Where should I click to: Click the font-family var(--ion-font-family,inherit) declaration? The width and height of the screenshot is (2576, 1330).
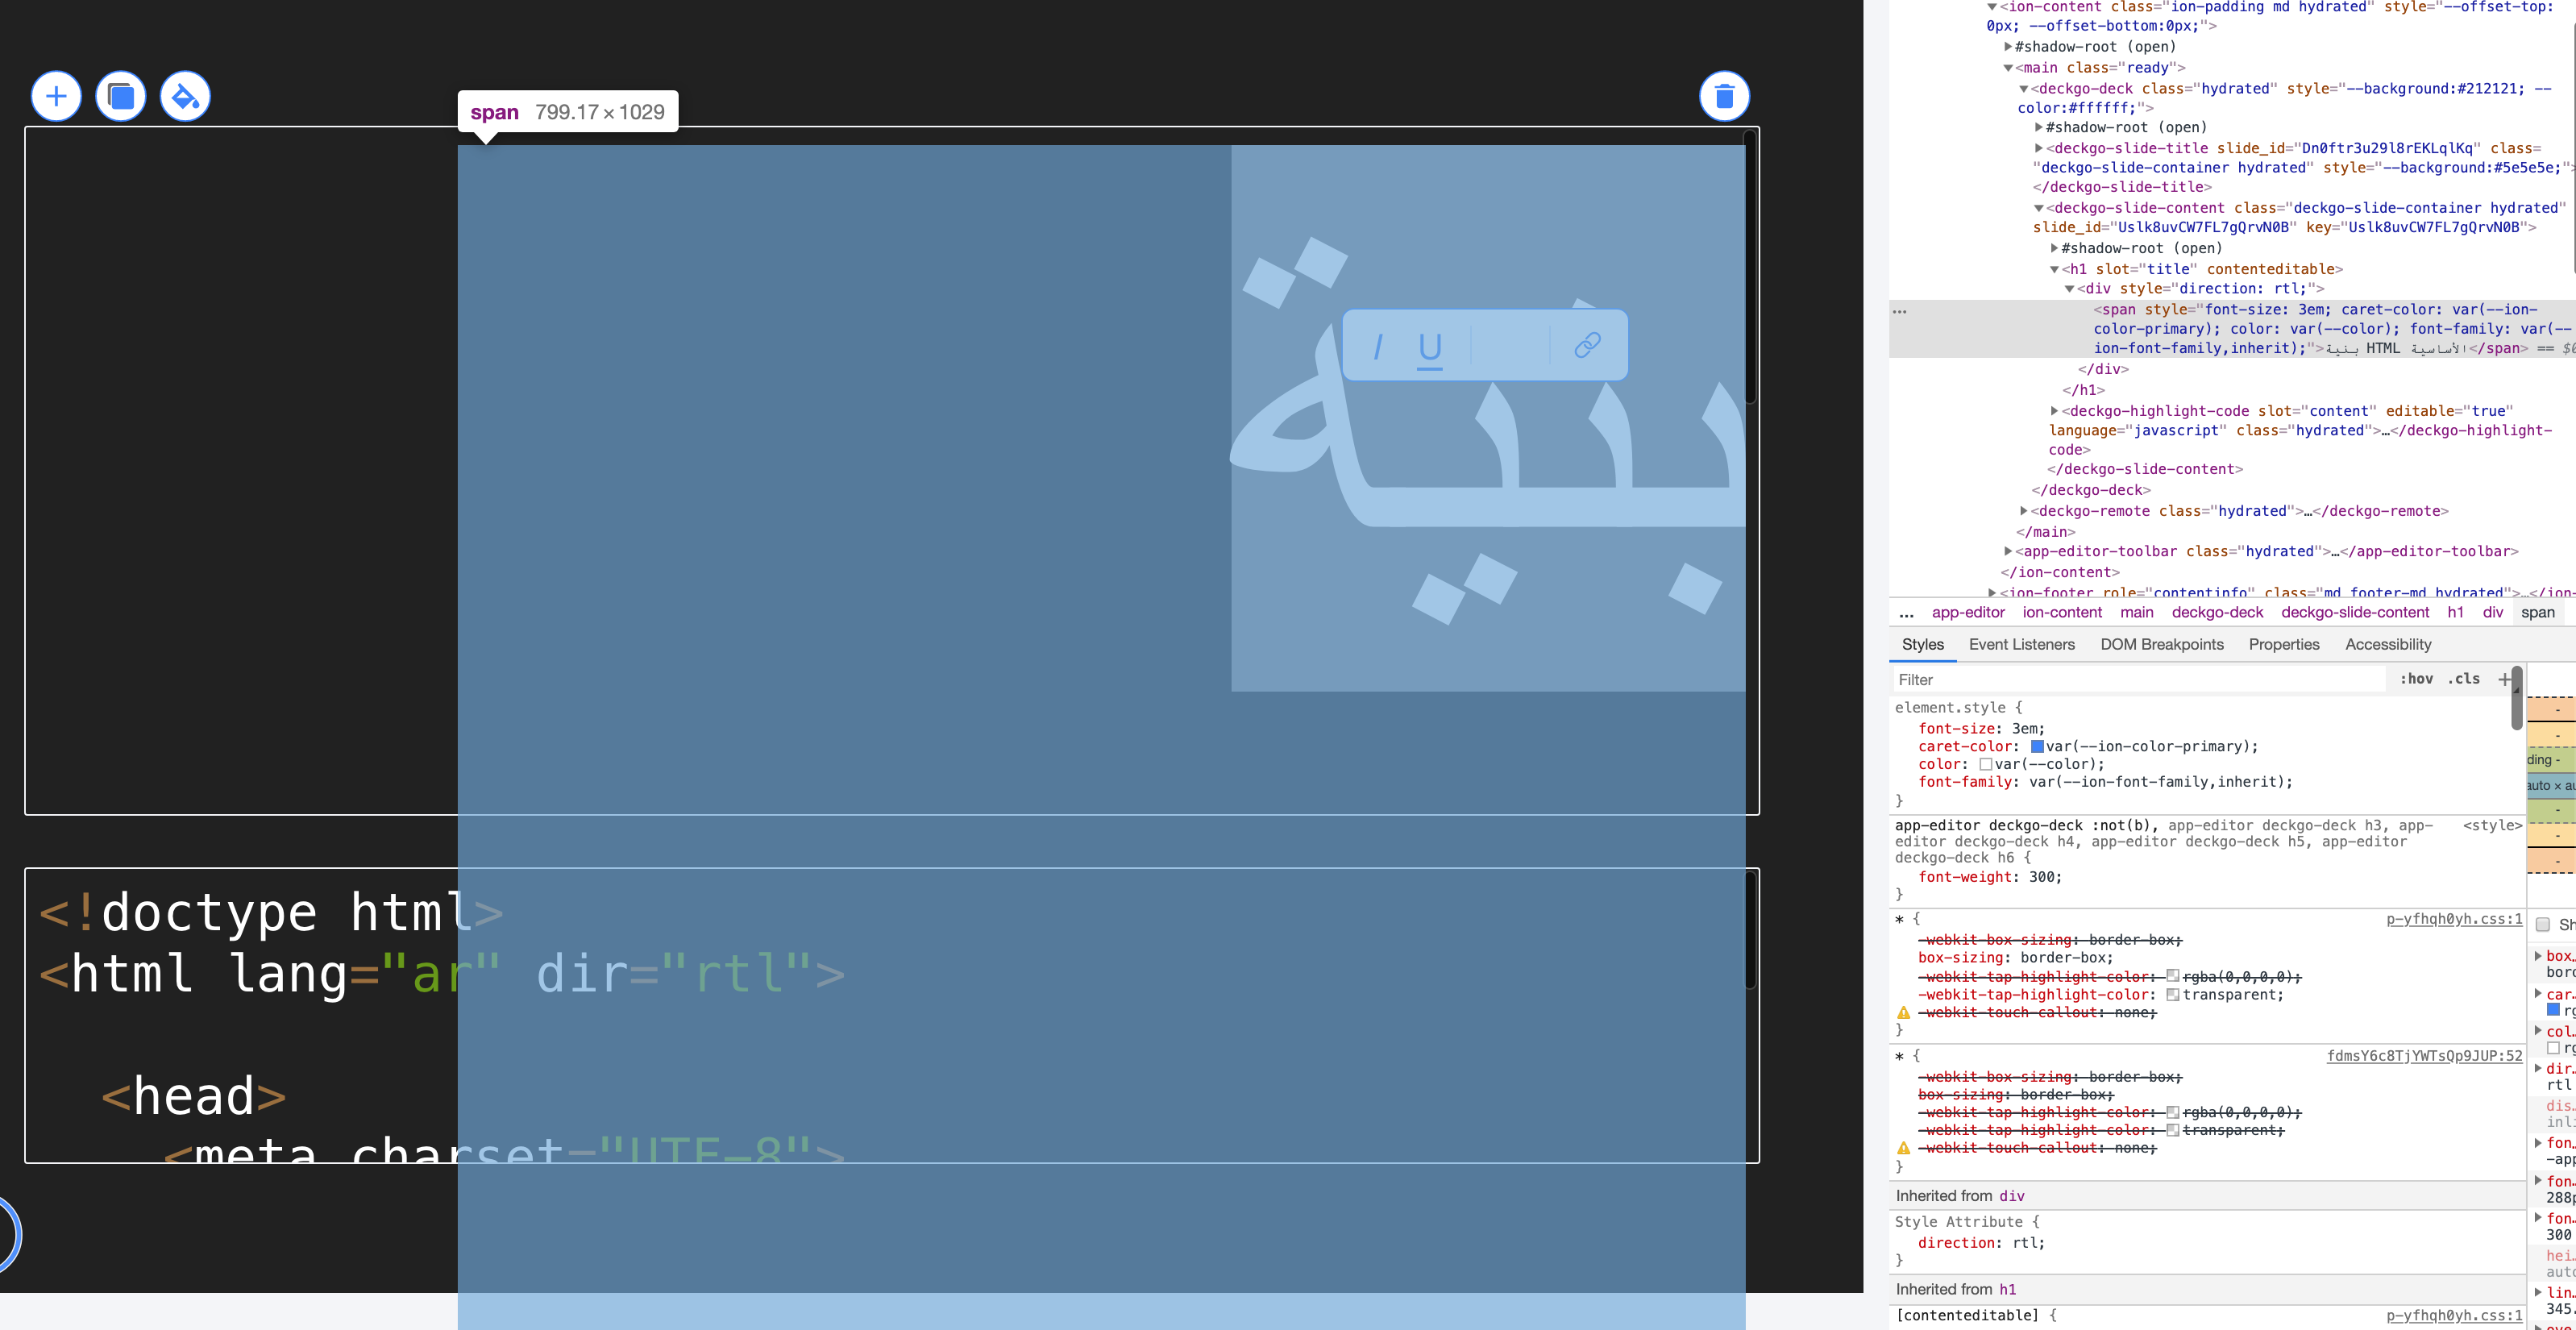pos(2105,782)
